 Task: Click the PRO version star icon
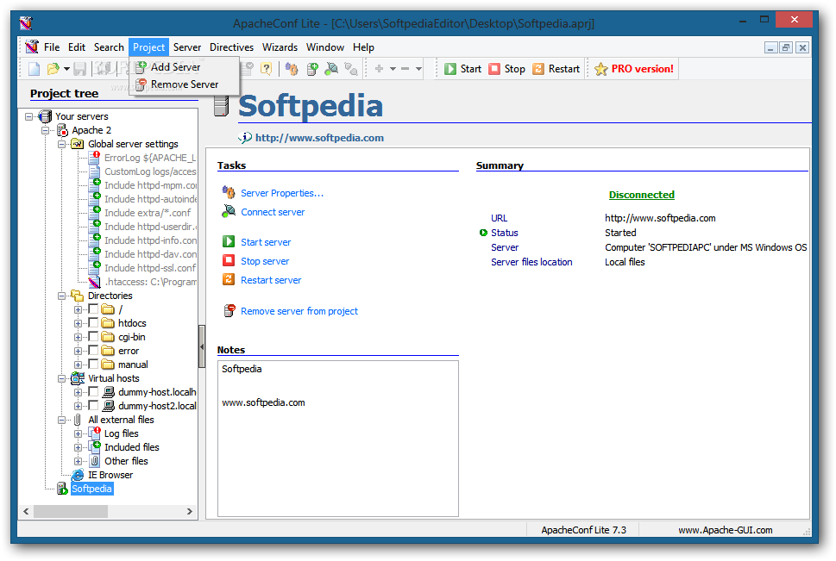tap(600, 69)
